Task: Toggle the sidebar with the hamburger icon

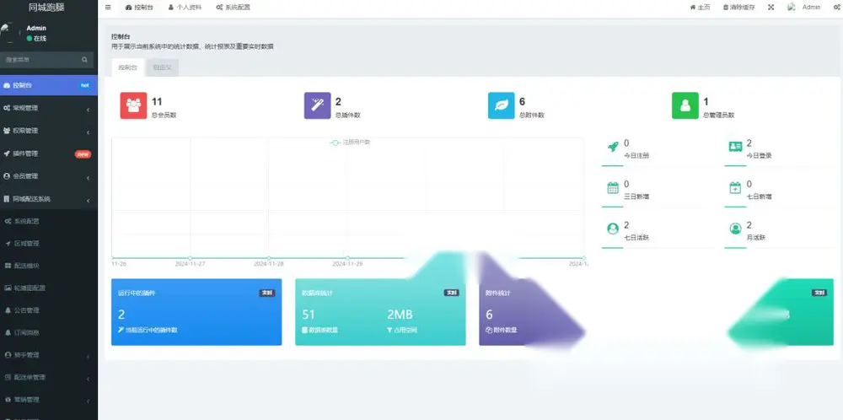Action: click(108, 8)
